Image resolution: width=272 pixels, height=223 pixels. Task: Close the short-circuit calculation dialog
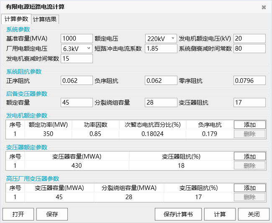(264, 7)
